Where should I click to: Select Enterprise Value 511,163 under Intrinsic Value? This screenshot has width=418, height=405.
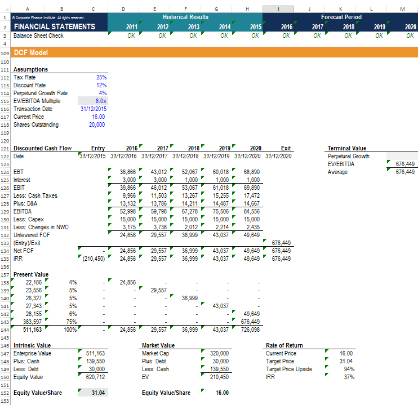(x=95, y=354)
